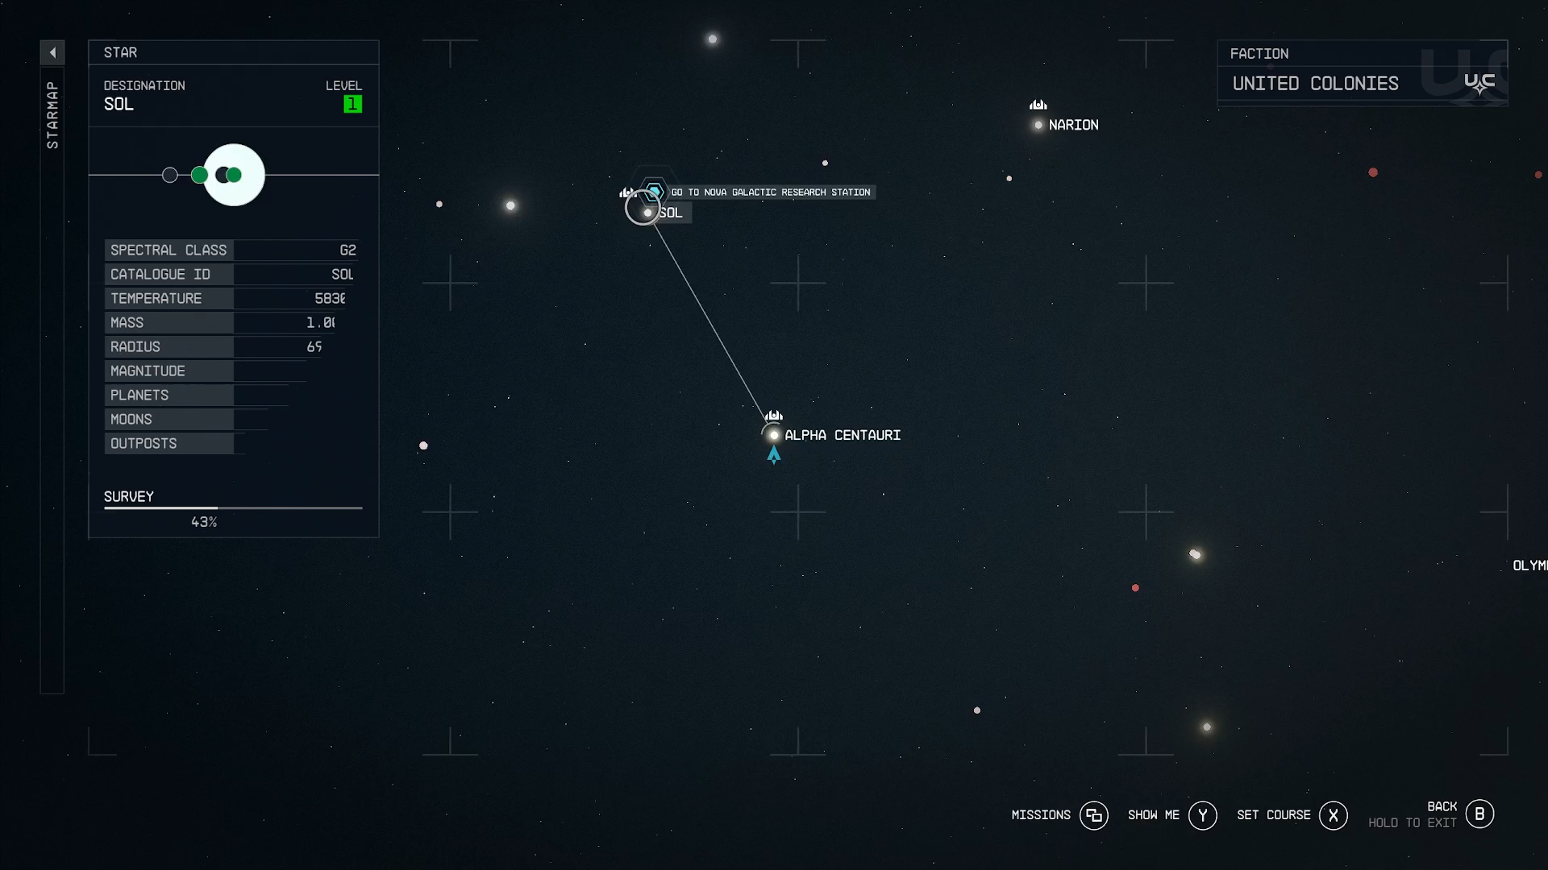Click the Go To Nova Galactic Research Station button
Viewport: 1548px width, 870px height.
(768, 191)
